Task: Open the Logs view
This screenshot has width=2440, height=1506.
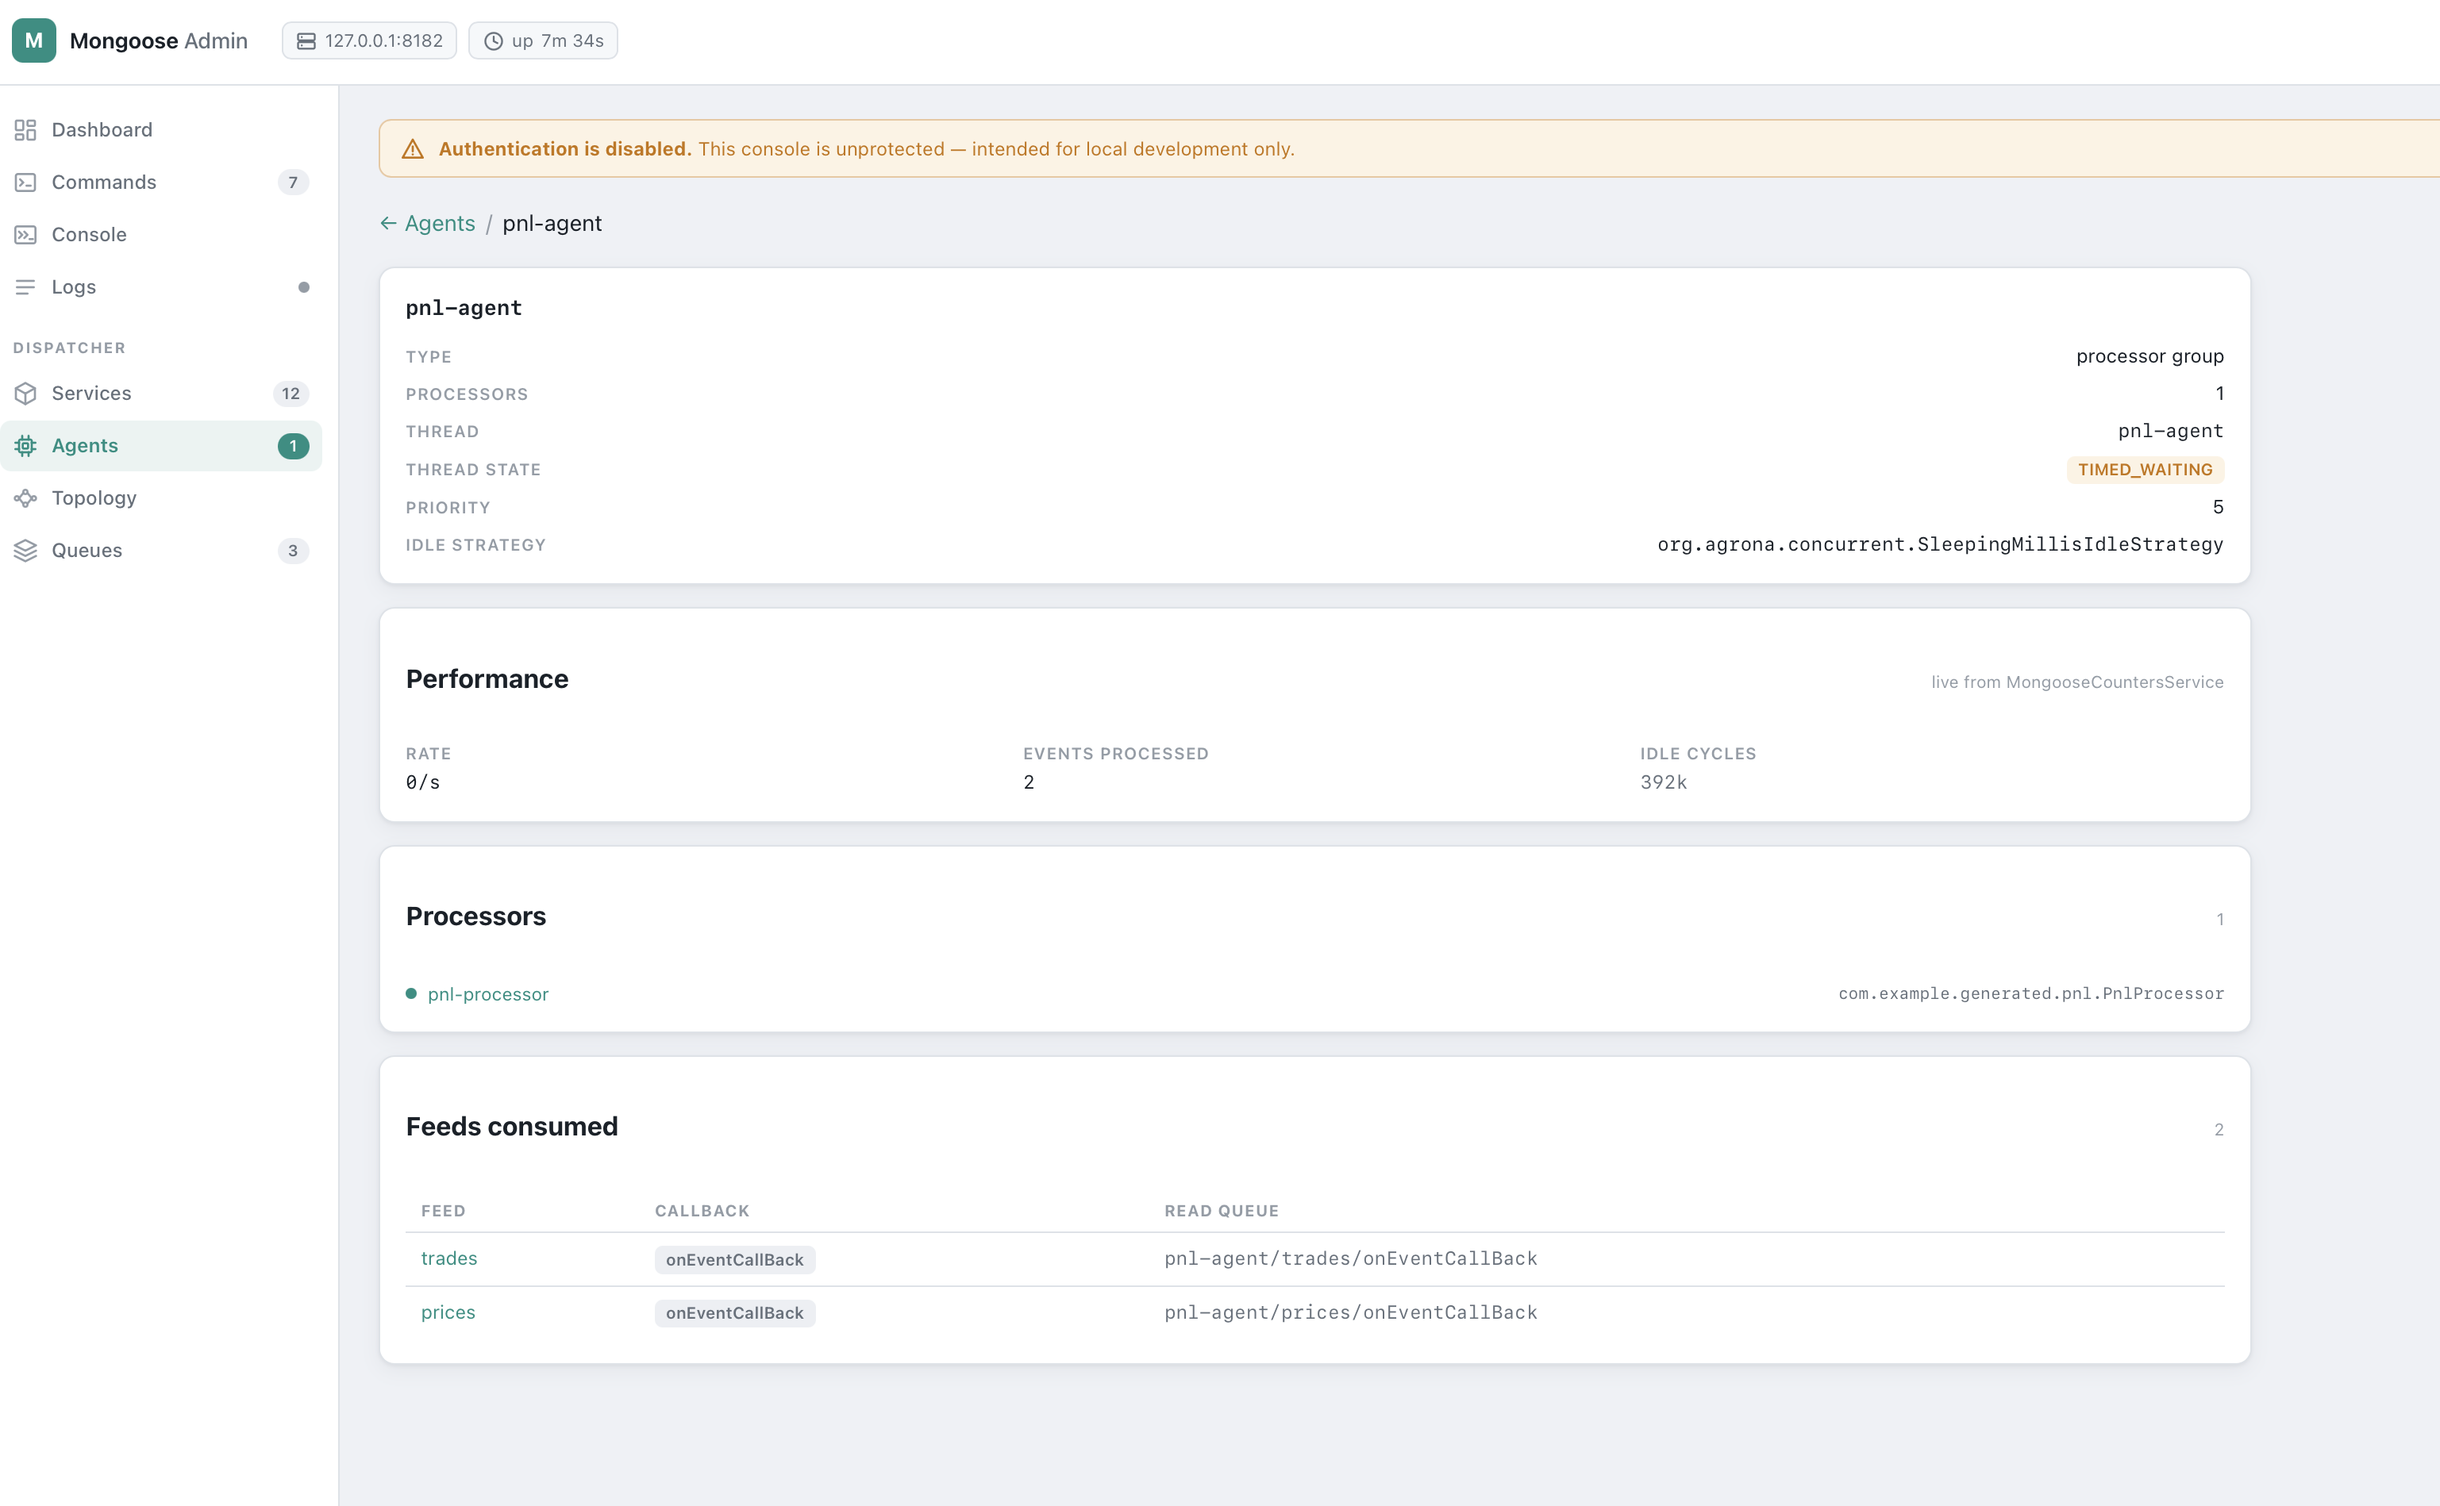Action: pyautogui.click(x=161, y=287)
